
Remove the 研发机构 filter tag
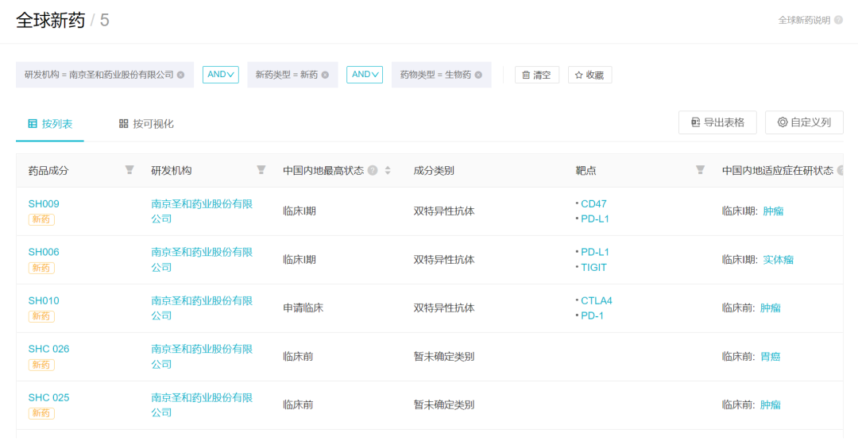tap(180, 75)
